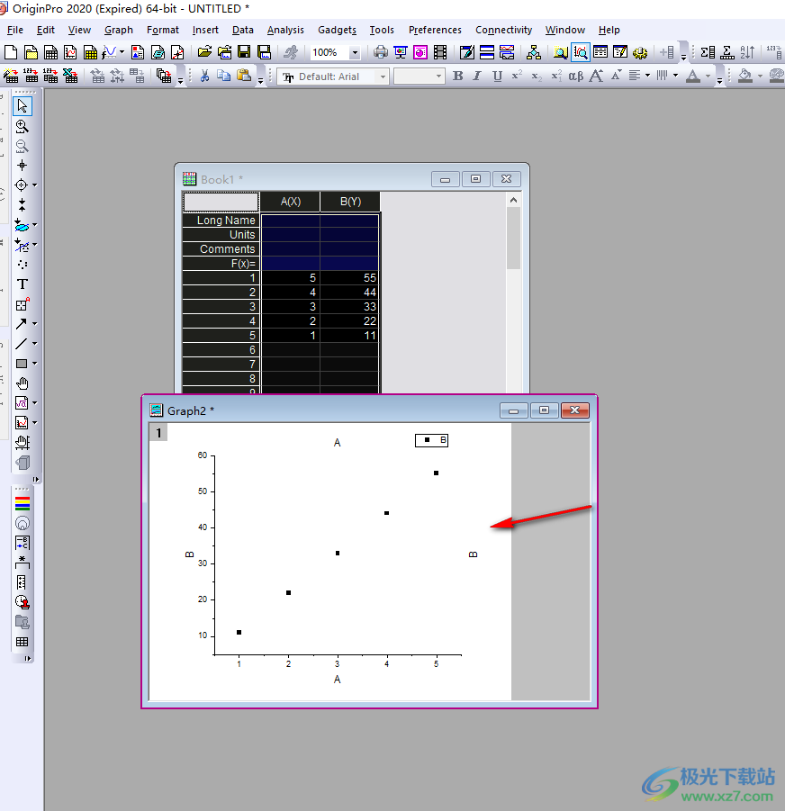Open the File menu
Image resolution: width=785 pixels, height=811 pixels.
click(x=15, y=30)
